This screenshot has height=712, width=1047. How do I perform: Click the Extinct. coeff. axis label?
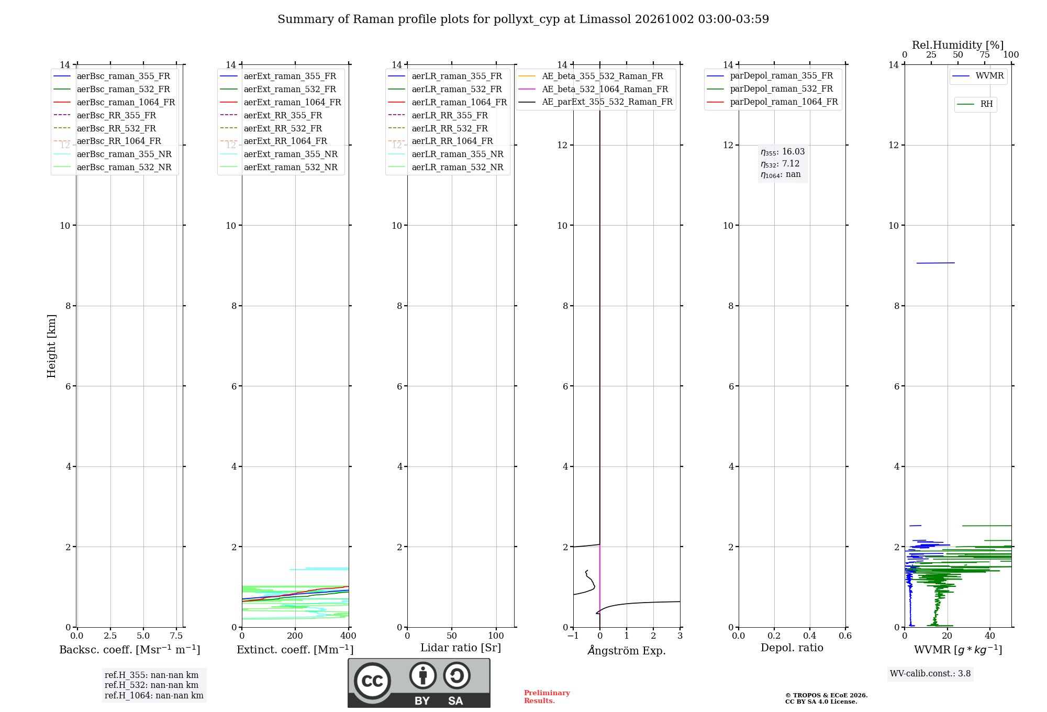[x=295, y=650]
